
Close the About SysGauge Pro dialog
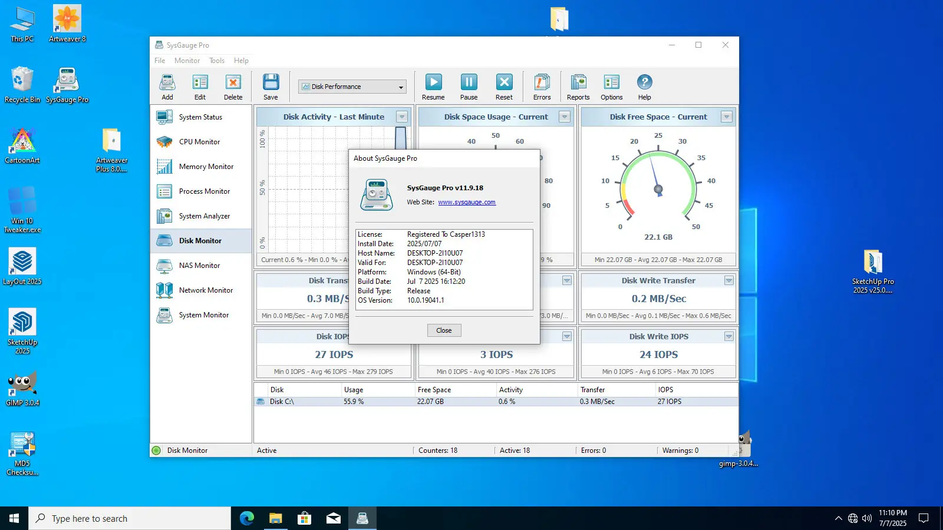tap(444, 330)
